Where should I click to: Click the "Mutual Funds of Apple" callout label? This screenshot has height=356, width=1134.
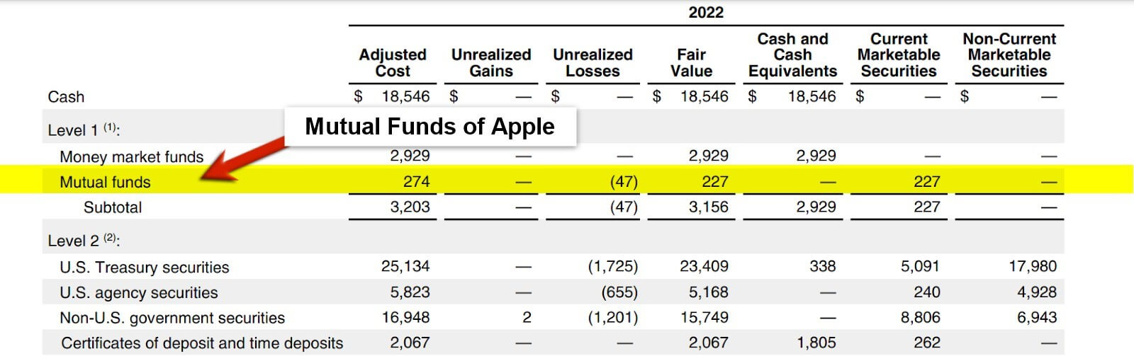[x=430, y=127]
